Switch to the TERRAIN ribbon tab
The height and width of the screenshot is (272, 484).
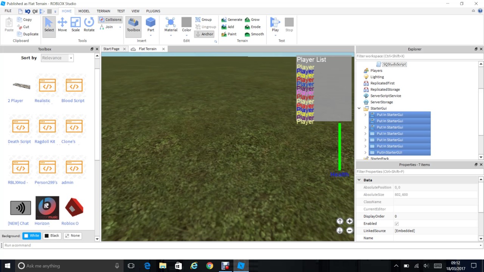[104, 11]
